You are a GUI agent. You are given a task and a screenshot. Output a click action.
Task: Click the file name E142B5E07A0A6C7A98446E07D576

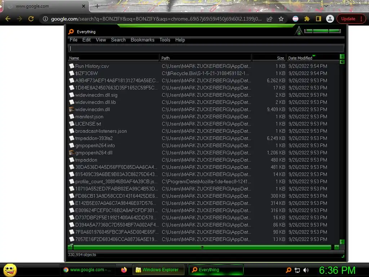[116, 203]
